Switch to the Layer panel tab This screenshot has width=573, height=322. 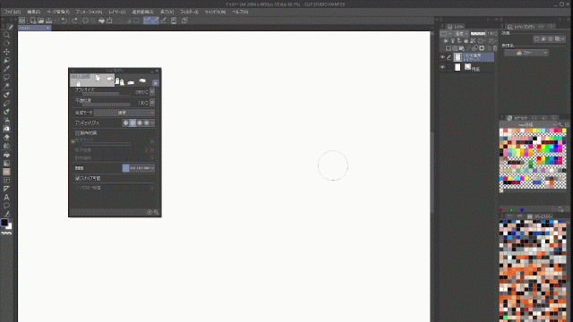click(x=456, y=27)
